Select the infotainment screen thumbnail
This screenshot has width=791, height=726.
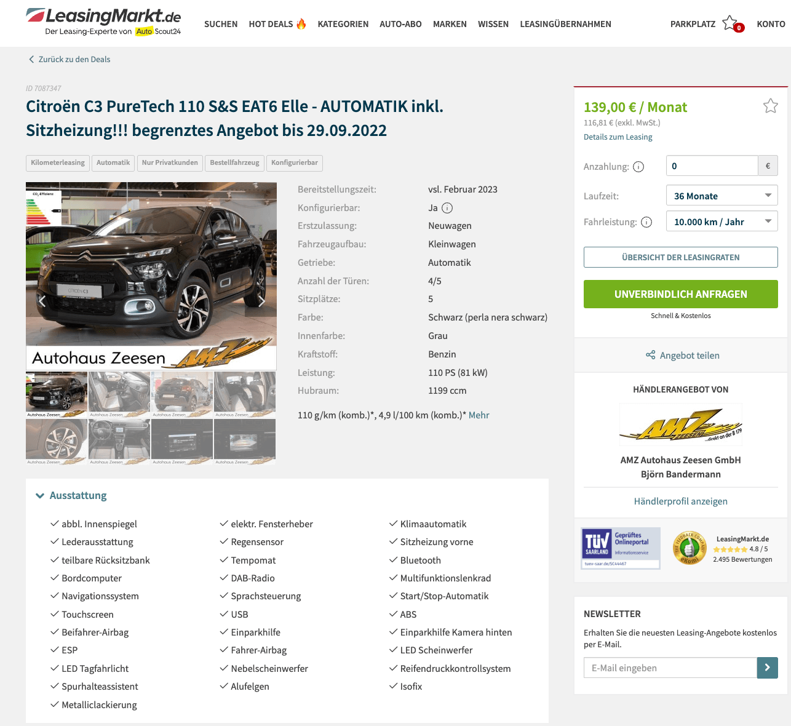pyautogui.click(x=182, y=442)
